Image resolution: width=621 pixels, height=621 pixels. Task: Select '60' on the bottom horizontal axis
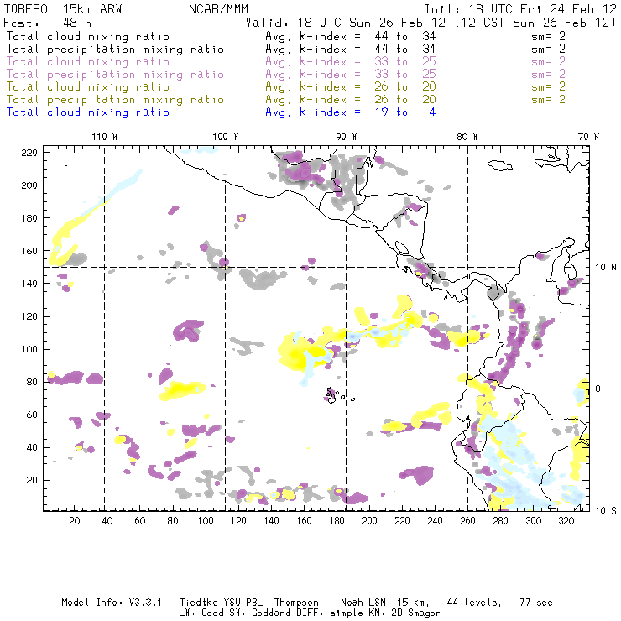click(140, 521)
